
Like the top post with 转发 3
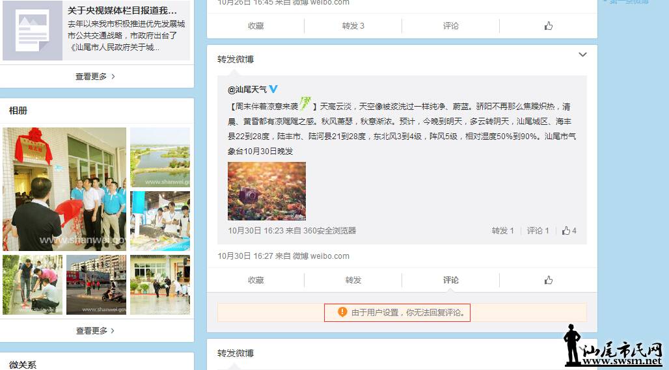(548, 26)
